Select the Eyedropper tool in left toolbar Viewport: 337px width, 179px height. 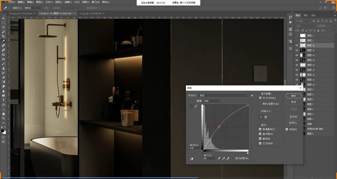(x=3, y=41)
